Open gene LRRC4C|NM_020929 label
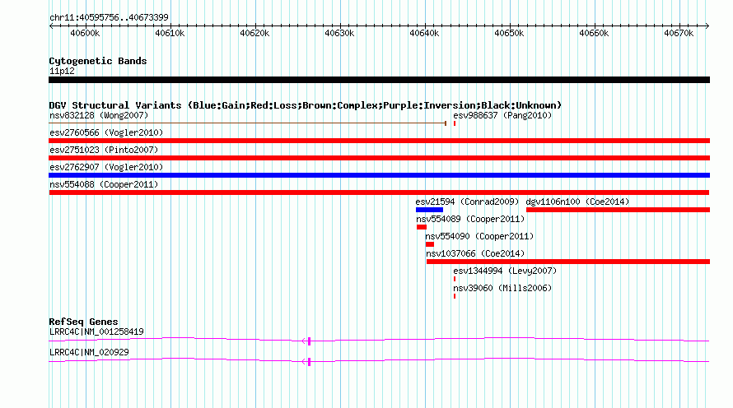This screenshot has width=733, height=408. point(89,352)
